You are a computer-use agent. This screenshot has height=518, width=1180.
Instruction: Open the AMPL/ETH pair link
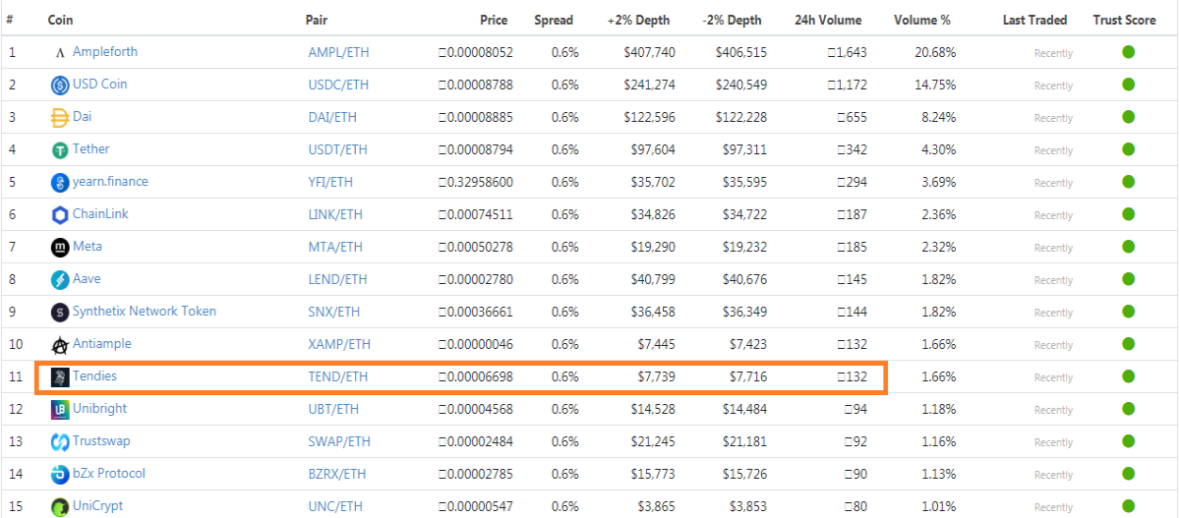[340, 53]
